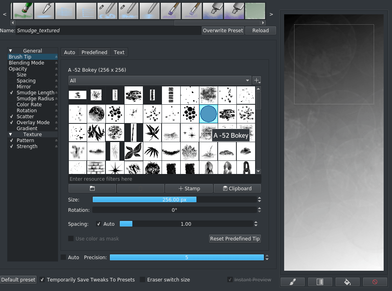Enable Eraser switch size option

(x=142, y=279)
